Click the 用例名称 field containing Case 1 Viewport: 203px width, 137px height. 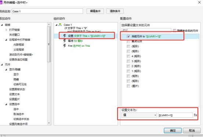[47, 11]
